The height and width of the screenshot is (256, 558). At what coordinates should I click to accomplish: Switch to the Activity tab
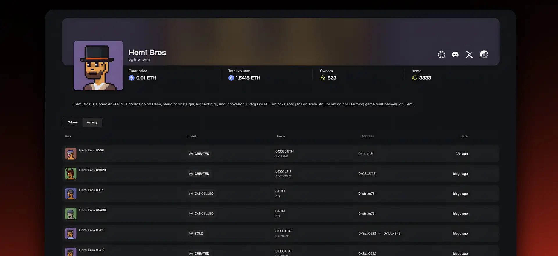tap(92, 122)
